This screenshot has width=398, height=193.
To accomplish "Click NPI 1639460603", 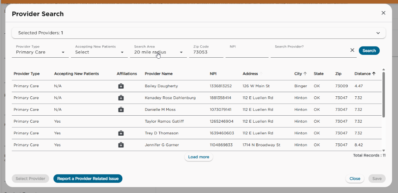I will 222,133.
